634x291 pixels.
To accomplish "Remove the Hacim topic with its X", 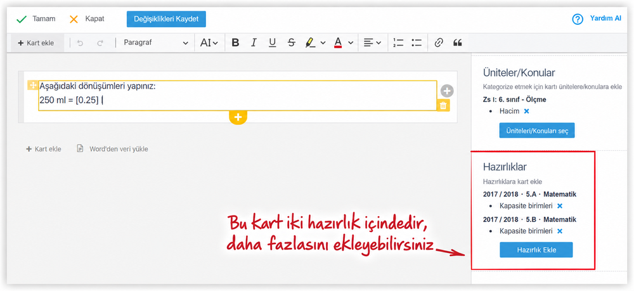I will [526, 111].
